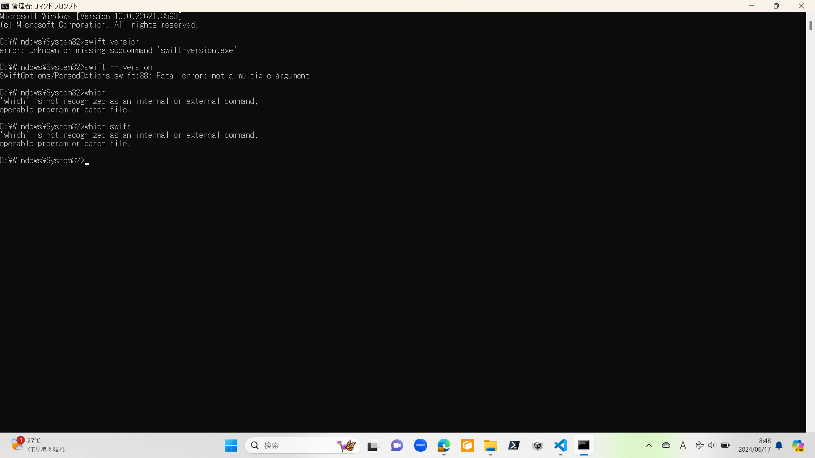815x458 pixels.
Task: Switch to Microsoft Edge in taskbar
Action: click(x=444, y=445)
